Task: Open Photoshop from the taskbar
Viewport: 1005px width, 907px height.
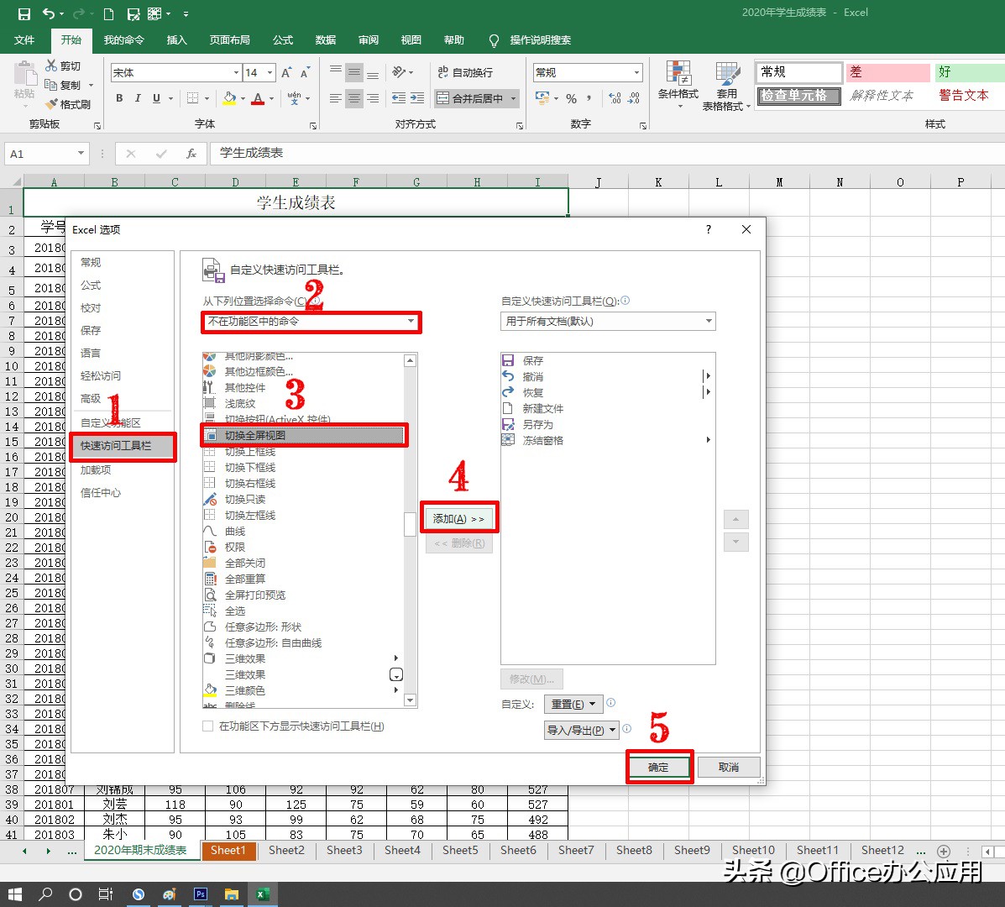Action: (x=201, y=894)
